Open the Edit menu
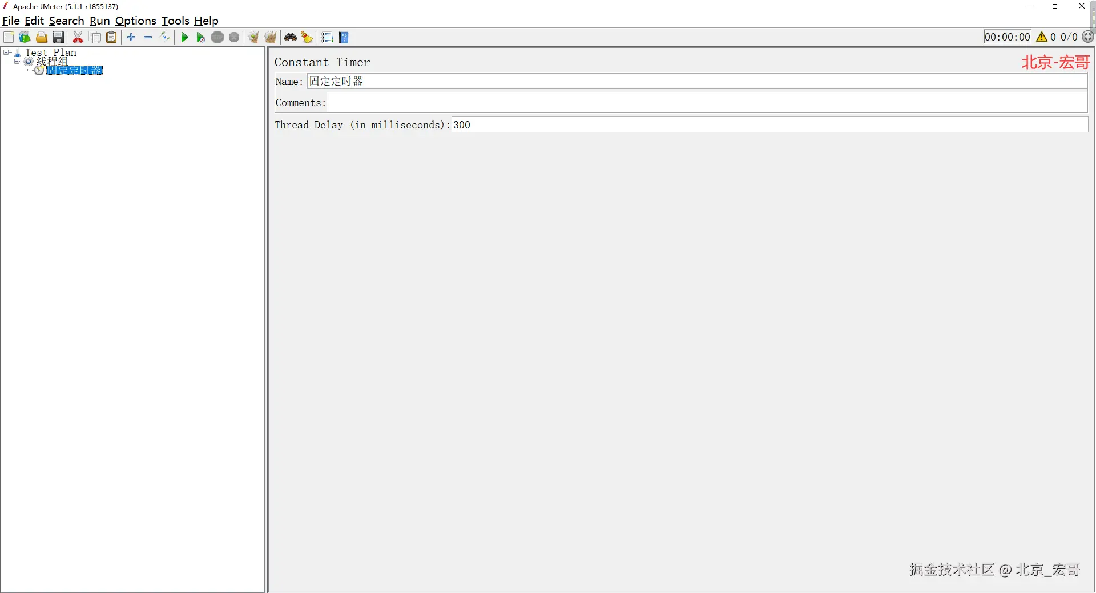The image size is (1096, 593). pyautogui.click(x=34, y=21)
